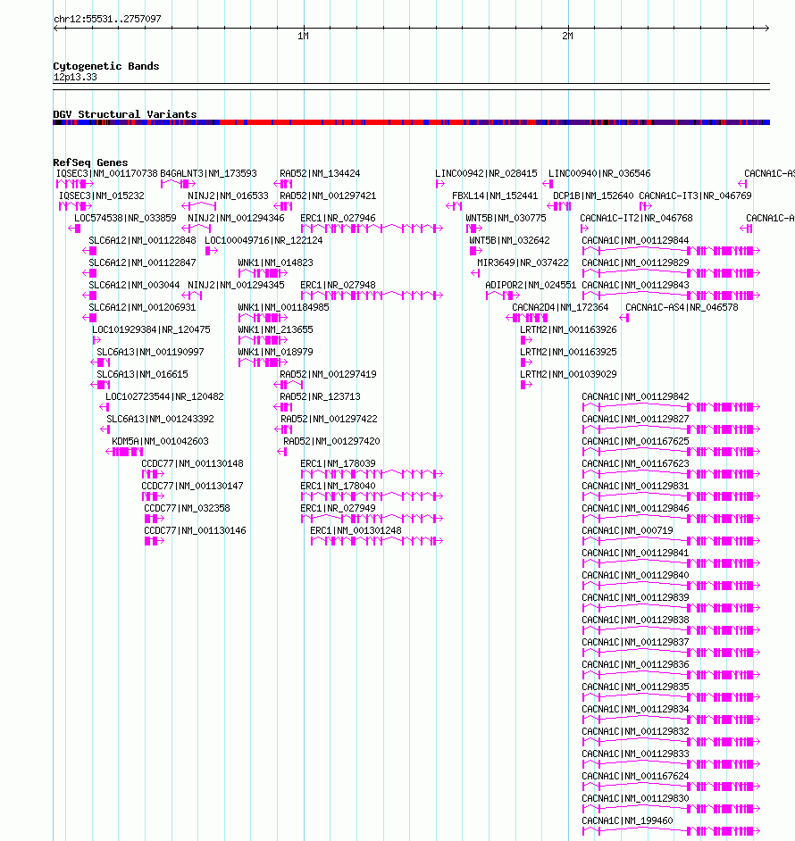Click NINJ2|NM_016533 label
This screenshot has height=841, width=795.
228,196
